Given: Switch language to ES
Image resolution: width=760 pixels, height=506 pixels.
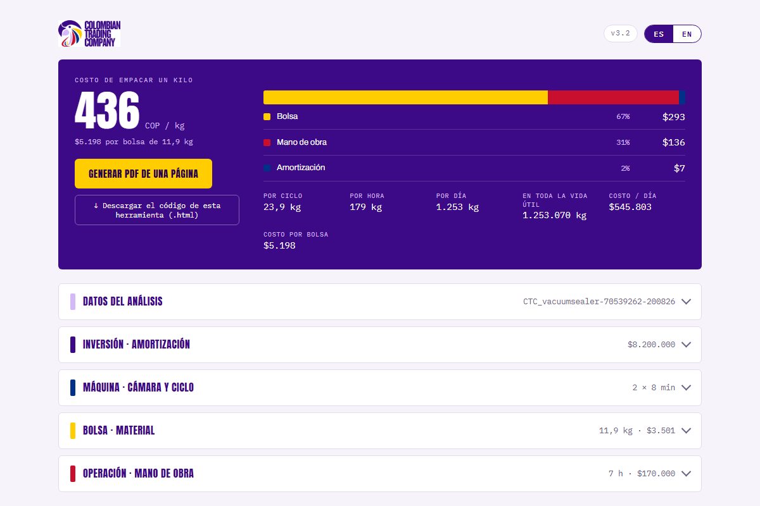Looking at the screenshot, I should [x=659, y=34].
